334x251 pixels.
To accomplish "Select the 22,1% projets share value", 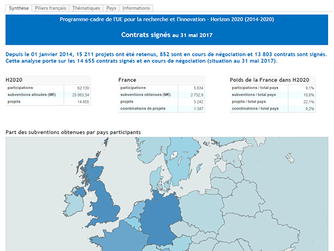I will coord(309,101).
